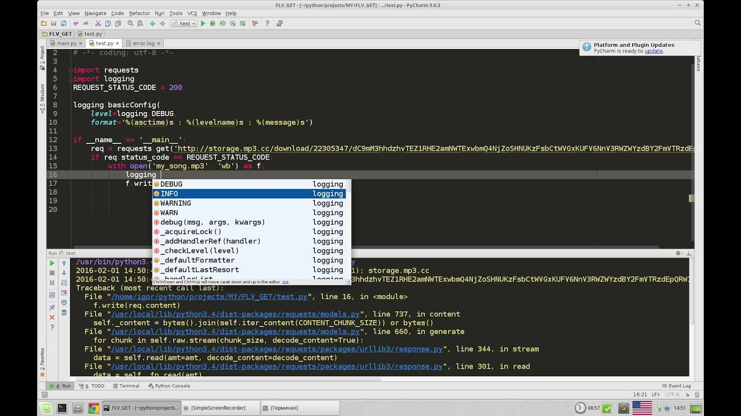
Task: Open the models.py line 737 link
Action: [235, 314]
